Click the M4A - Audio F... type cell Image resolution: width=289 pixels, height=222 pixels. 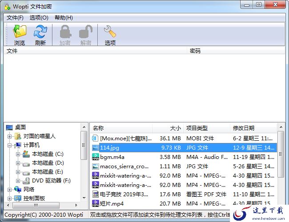pos(207,157)
